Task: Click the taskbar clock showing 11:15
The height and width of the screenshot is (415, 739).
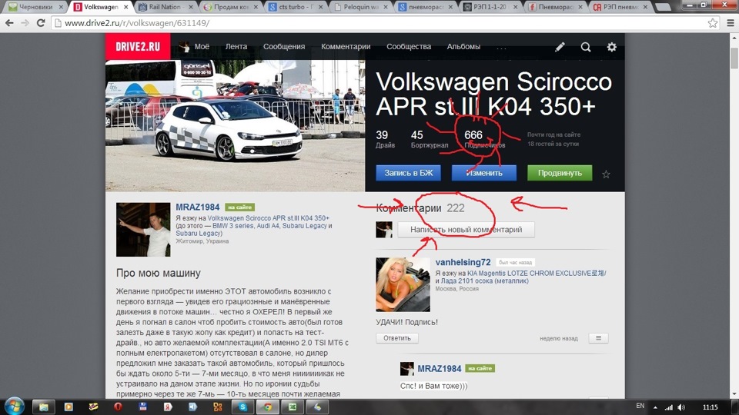Action: [710, 407]
